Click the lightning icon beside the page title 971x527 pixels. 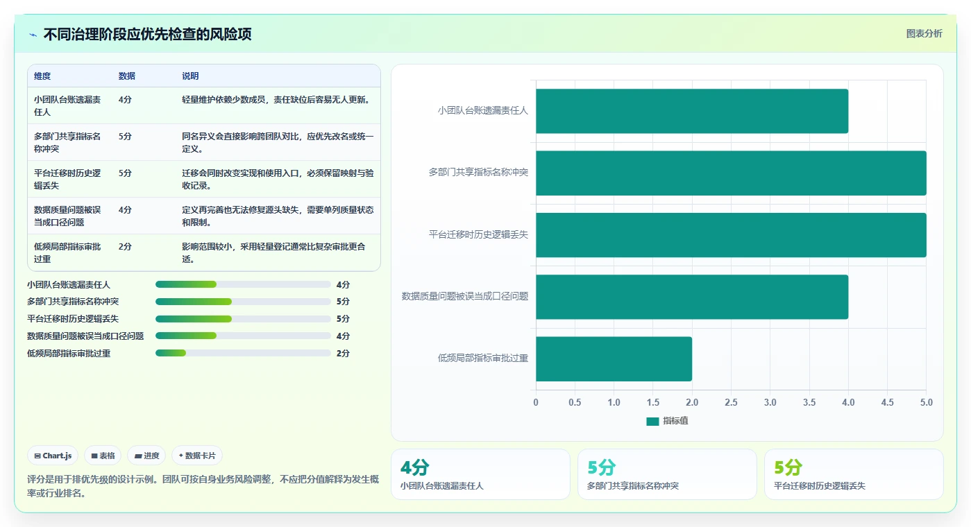33,35
